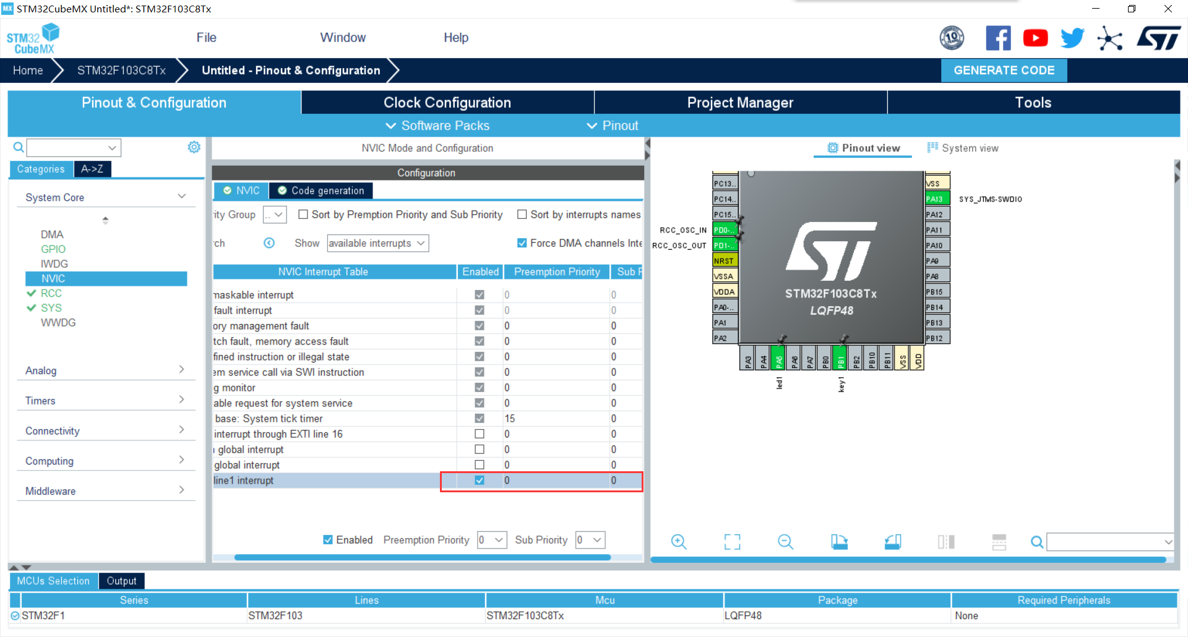Screen dimensions: 1188x637
Task: Select the NRST pin on chip
Action: point(725,260)
